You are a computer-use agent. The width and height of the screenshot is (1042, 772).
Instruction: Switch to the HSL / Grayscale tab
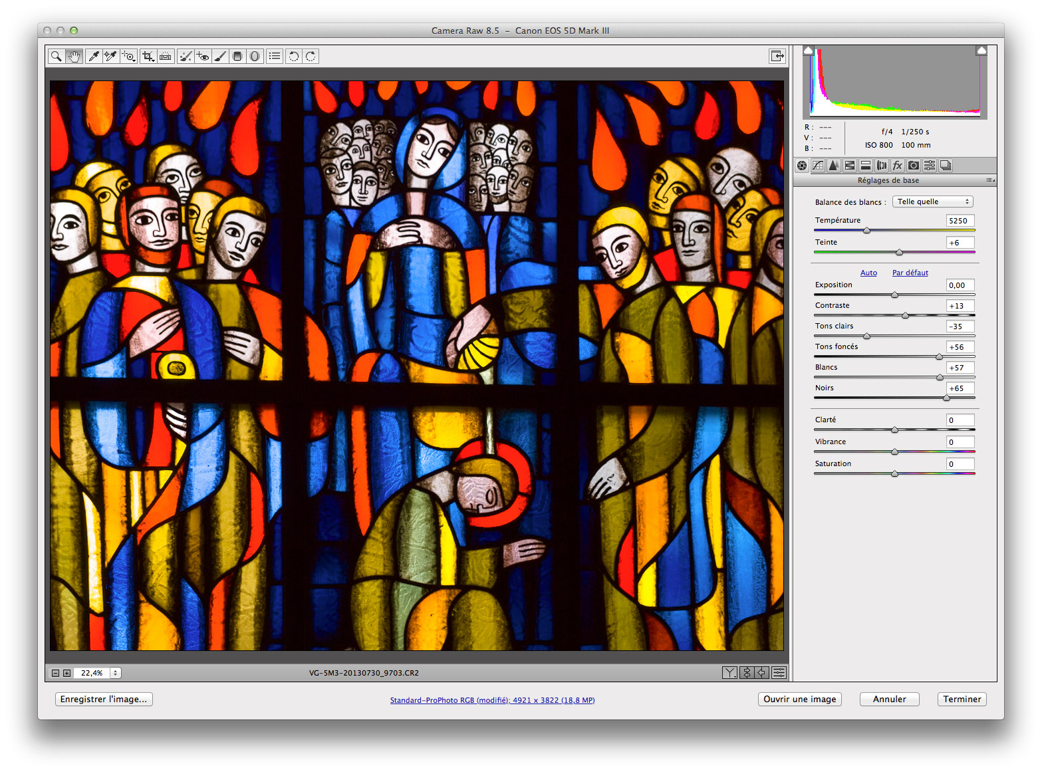(x=849, y=166)
